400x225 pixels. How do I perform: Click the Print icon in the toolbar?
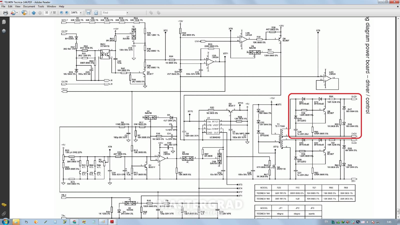[x=5, y=12]
